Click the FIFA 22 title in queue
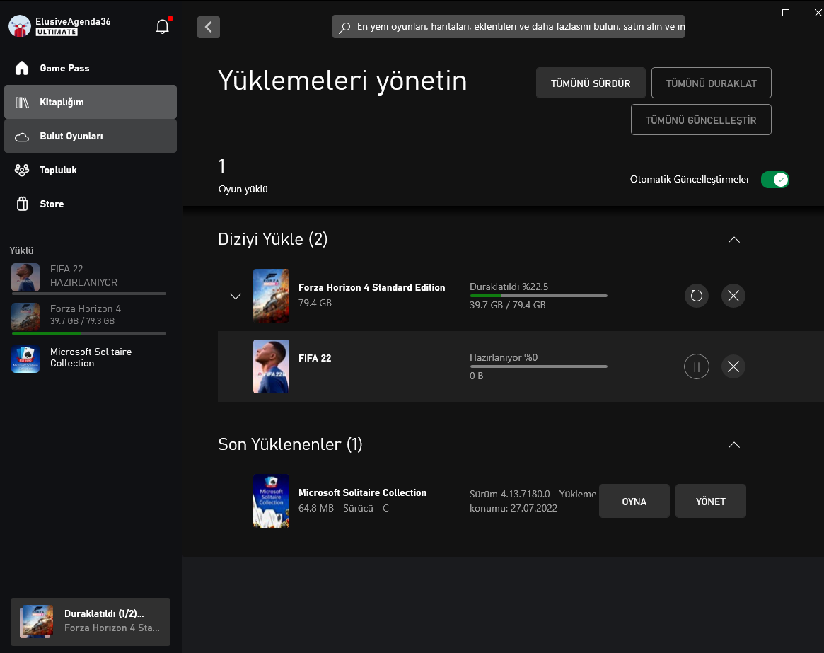 point(315,358)
